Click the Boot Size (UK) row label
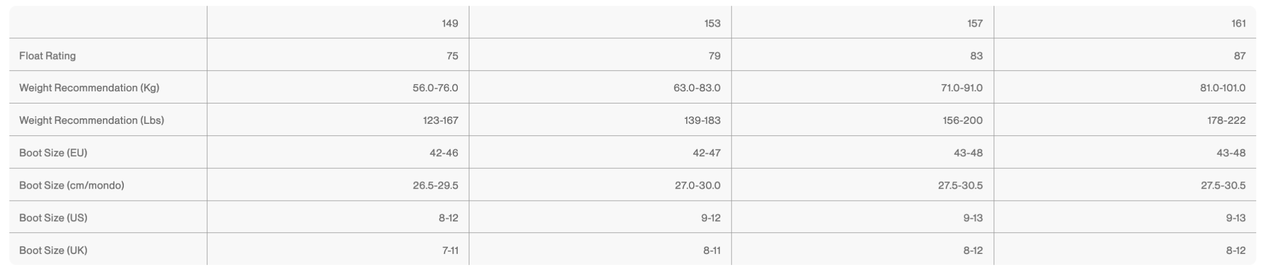 click(53, 251)
